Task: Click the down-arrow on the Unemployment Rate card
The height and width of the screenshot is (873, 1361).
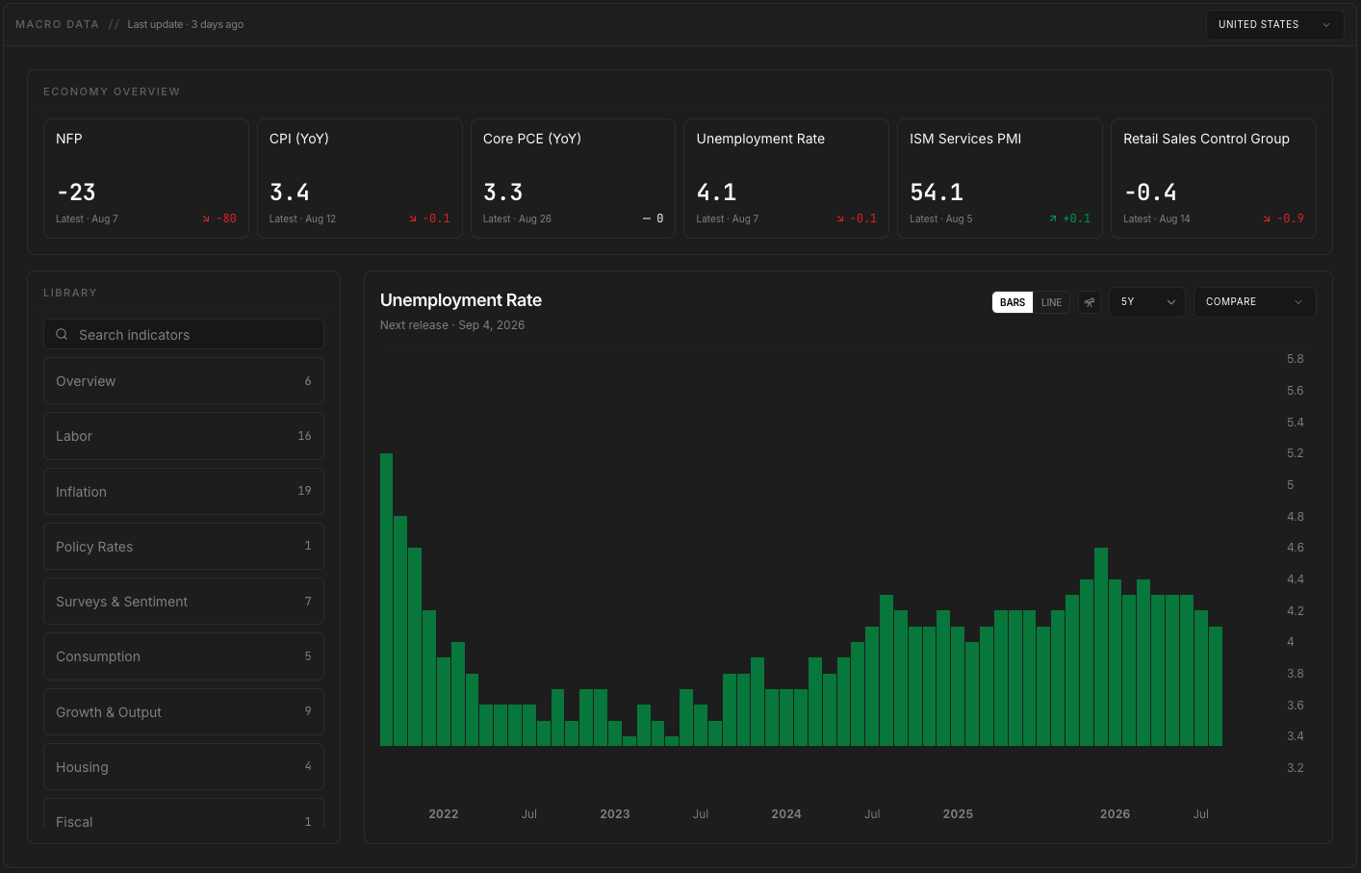Action: click(840, 218)
